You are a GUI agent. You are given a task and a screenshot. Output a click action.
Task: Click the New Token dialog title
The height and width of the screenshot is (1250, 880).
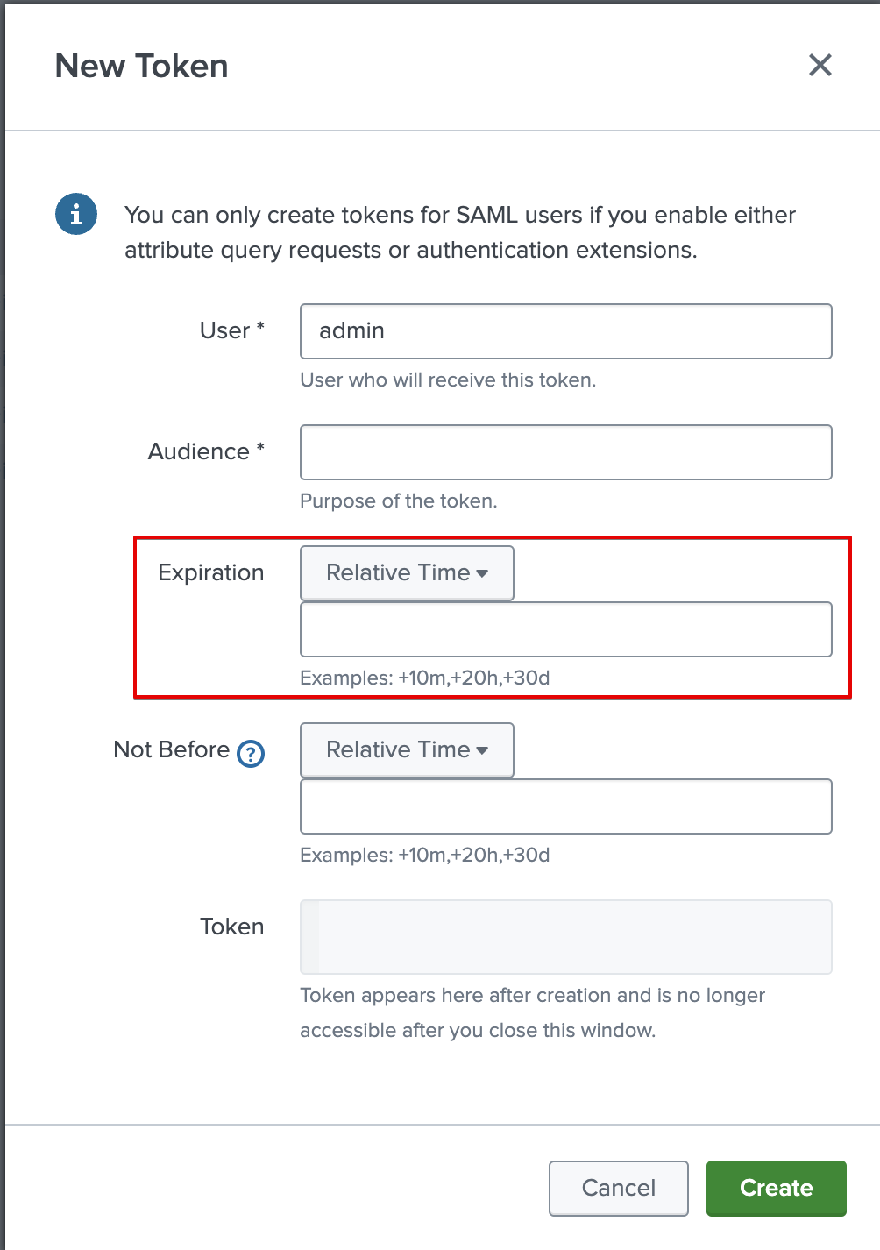coord(141,65)
